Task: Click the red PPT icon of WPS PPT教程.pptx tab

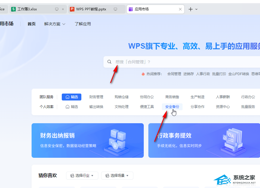Action: (72, 9)
